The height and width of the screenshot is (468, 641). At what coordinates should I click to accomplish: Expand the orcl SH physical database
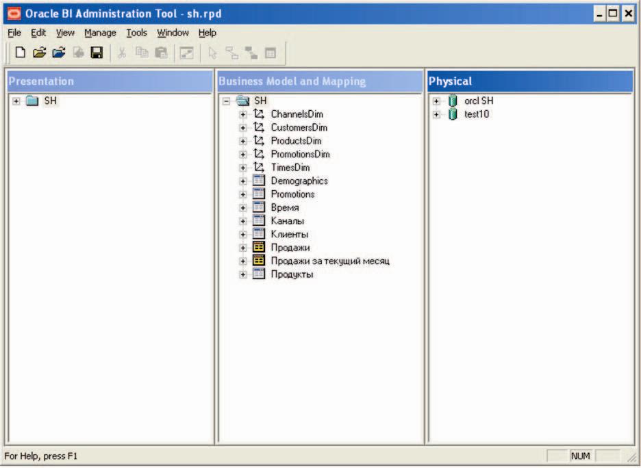pos(436,101)
